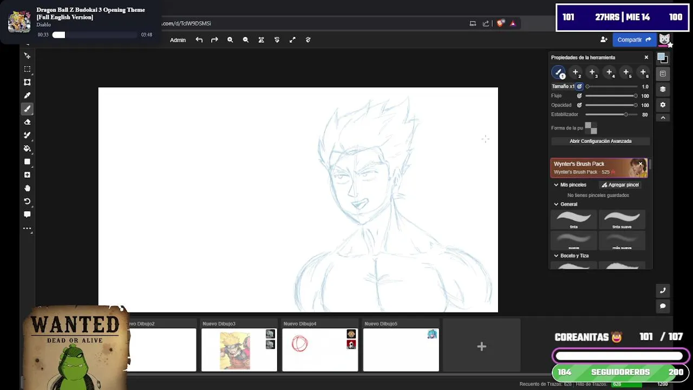Zoom in on the canvas
Image resolution: width=693 pixels, height=390 pixels.
[230, 40]
